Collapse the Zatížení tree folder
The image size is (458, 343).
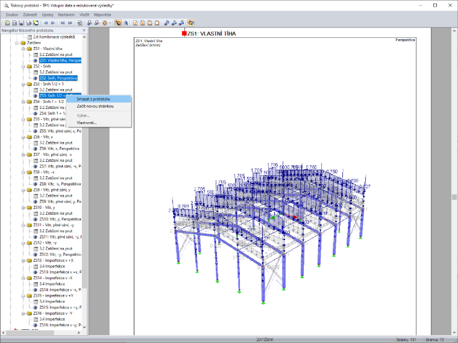[x=17, y=43]
